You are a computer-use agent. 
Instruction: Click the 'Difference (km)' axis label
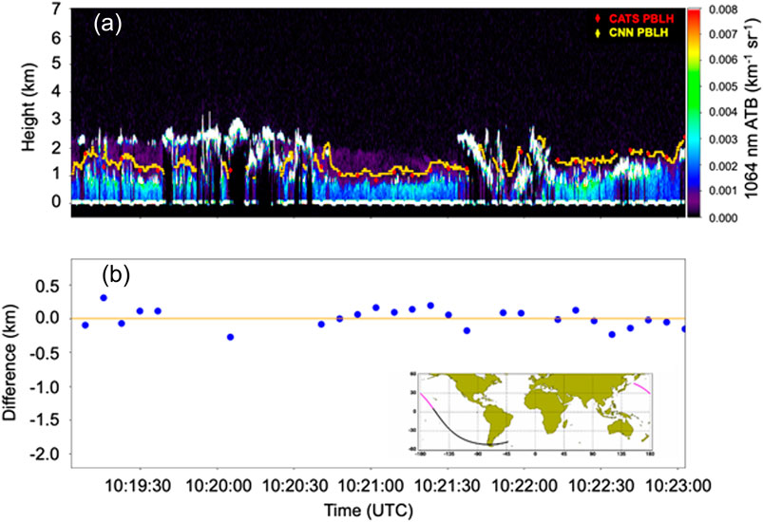tap(10, 363)
